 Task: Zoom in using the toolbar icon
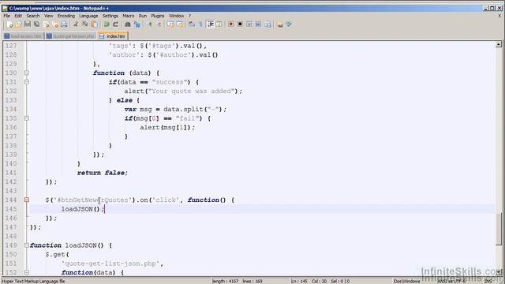(x=150, y=24)
